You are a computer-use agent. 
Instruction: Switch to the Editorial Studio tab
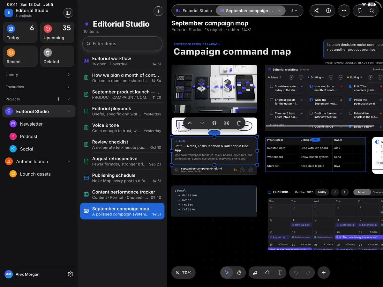pos(194,11)
